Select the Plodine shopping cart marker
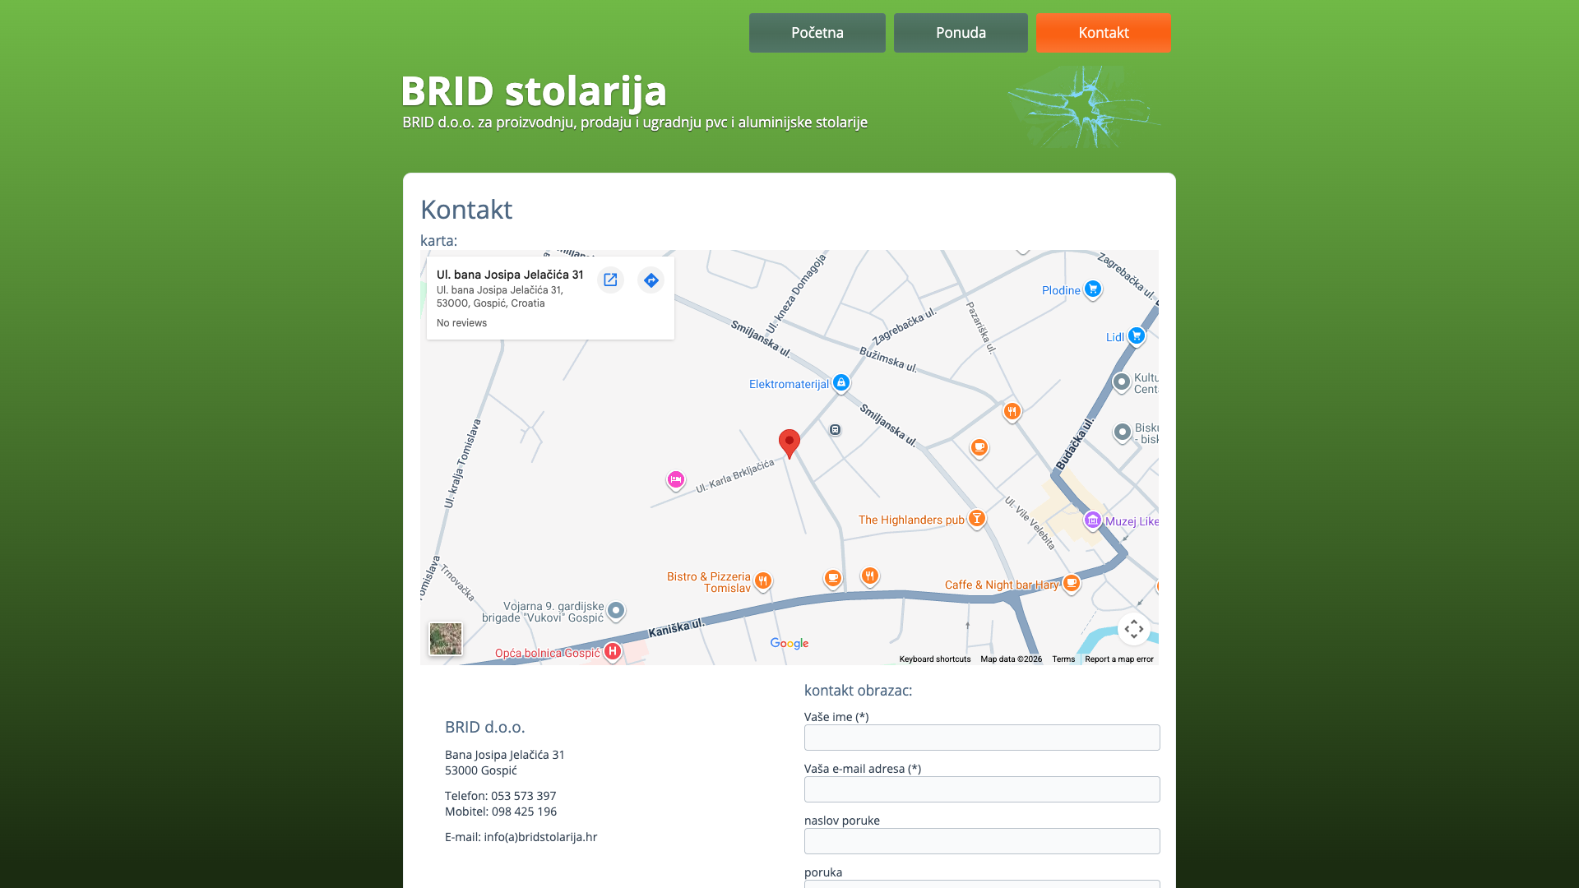Viewport: 1579px width, 888px height. tap(1092, 289)
